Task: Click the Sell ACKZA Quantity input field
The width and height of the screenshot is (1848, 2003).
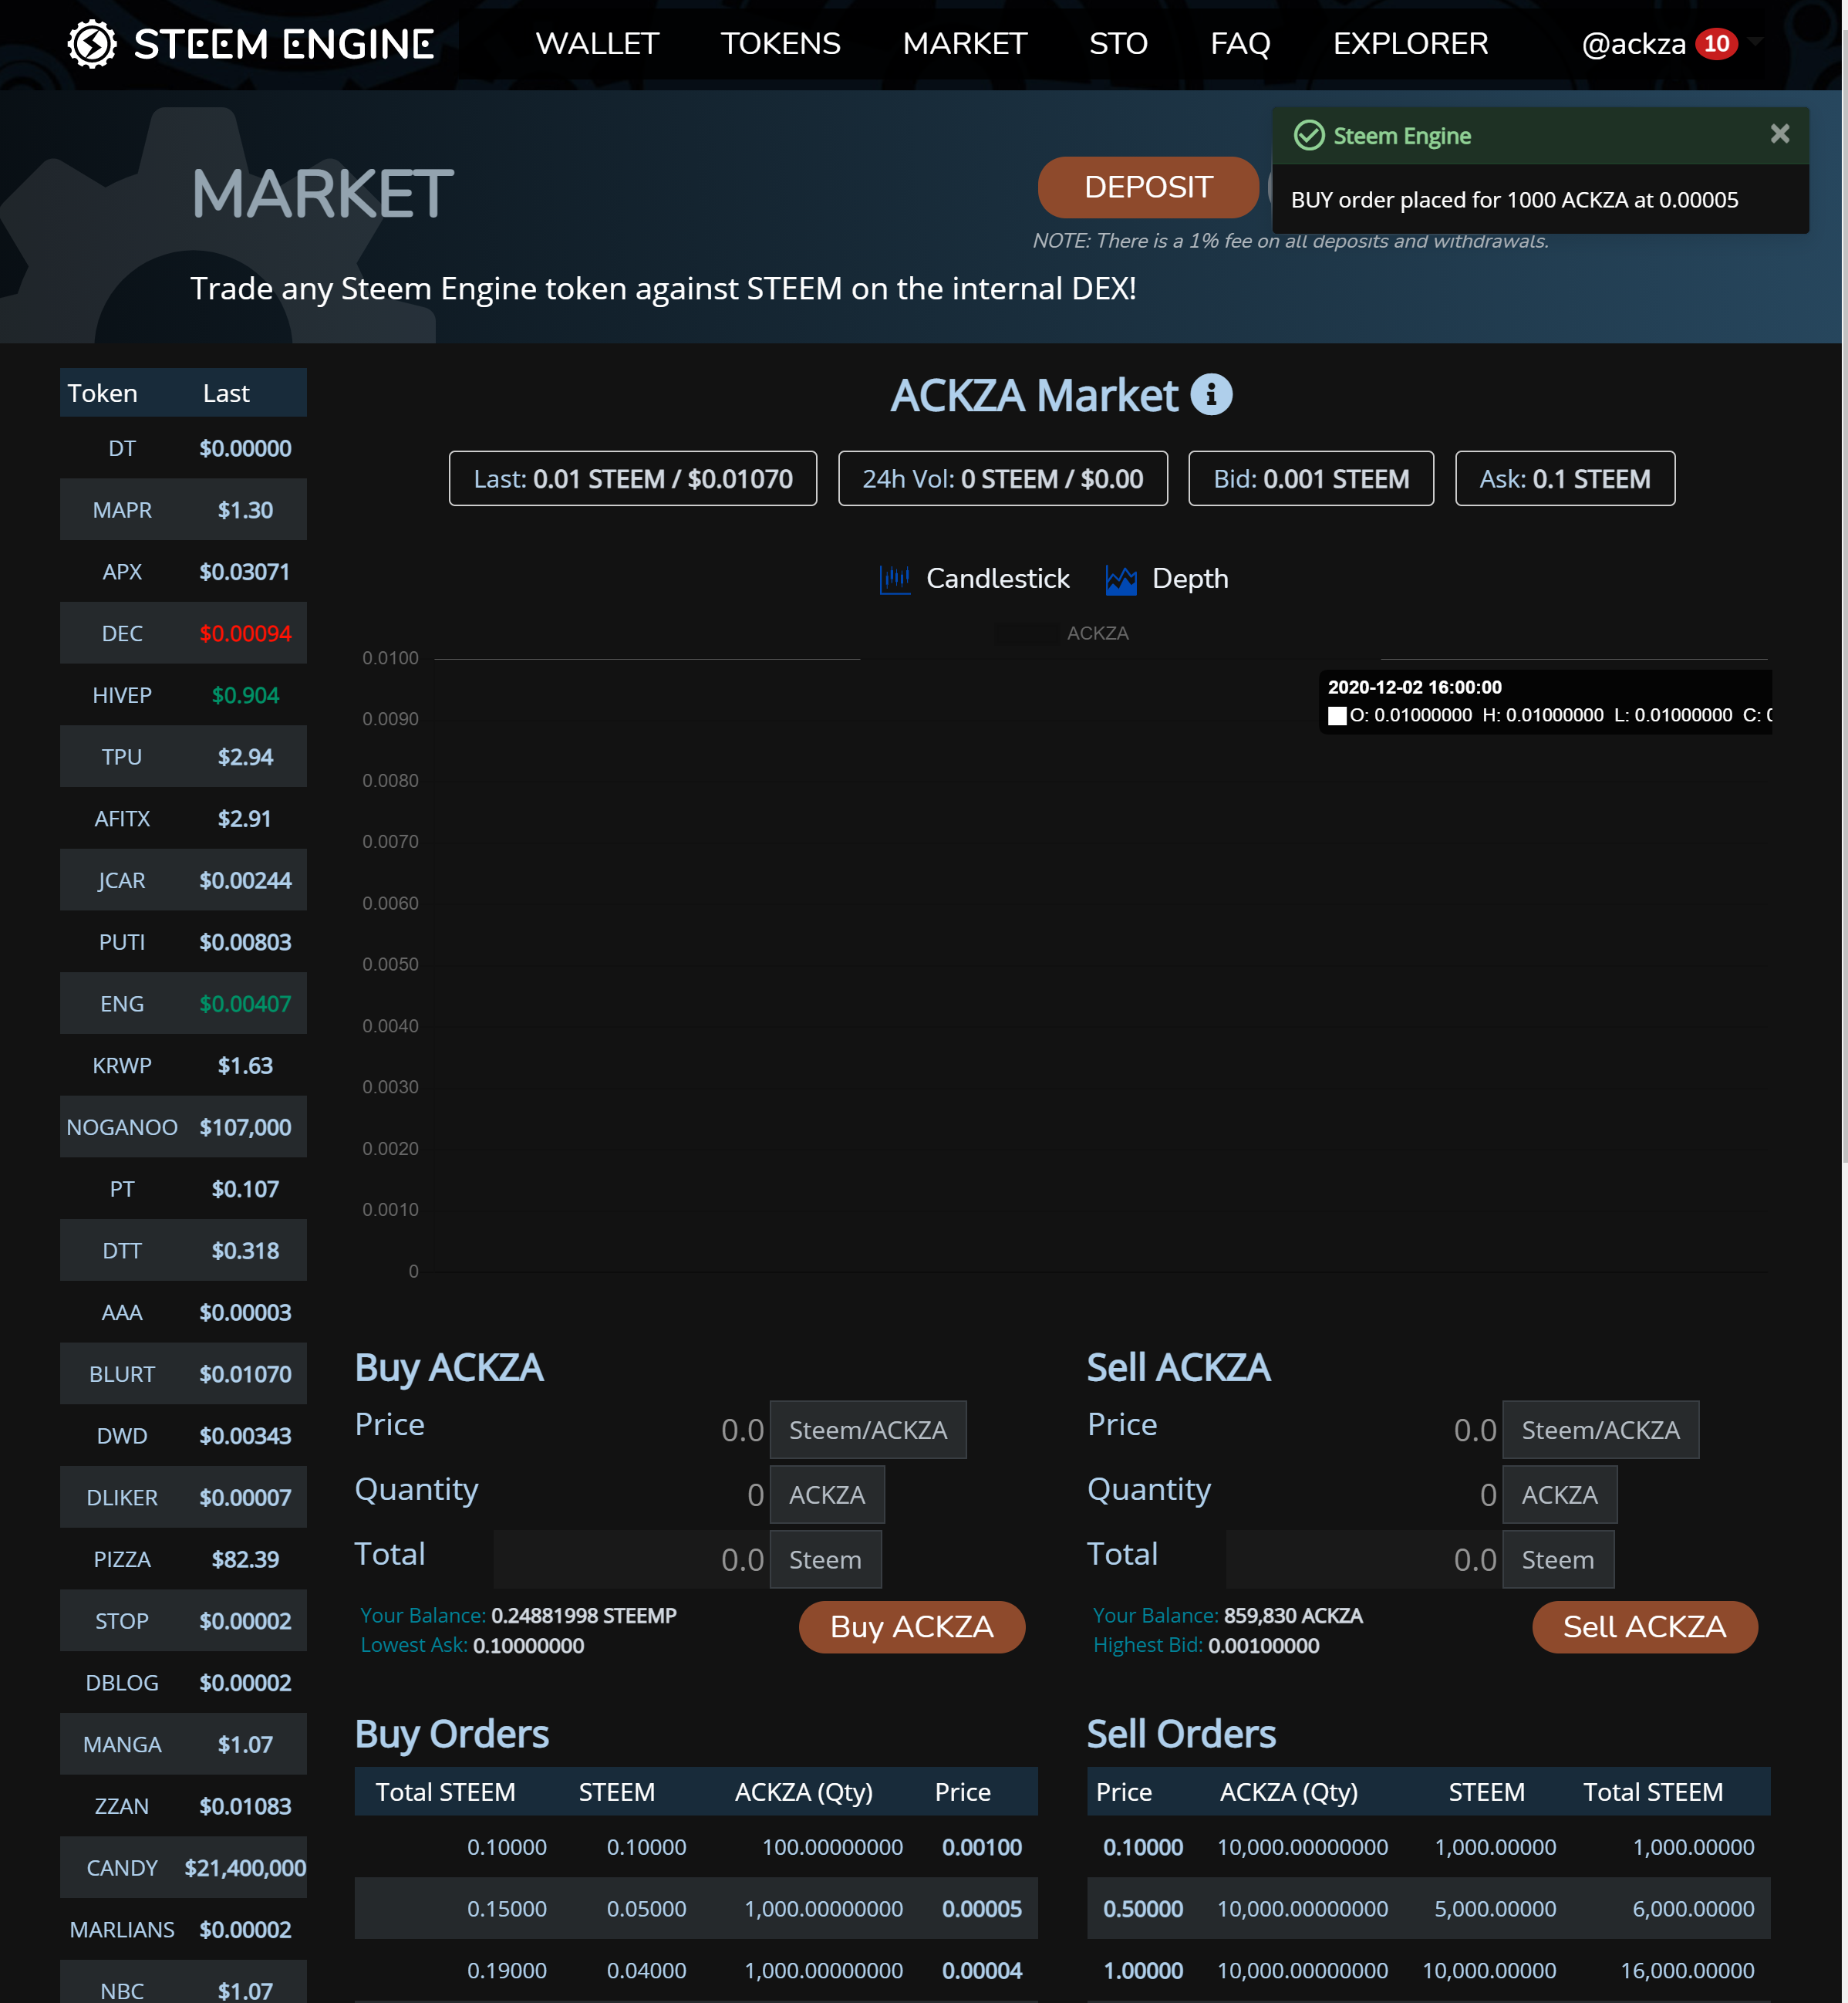Action: [x=1364, y=1496]
